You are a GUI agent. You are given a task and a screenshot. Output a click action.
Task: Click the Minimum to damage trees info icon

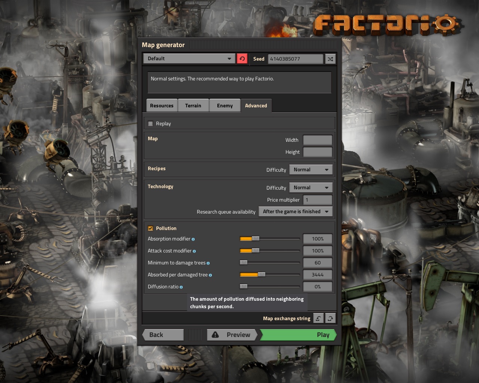[208, 263]
